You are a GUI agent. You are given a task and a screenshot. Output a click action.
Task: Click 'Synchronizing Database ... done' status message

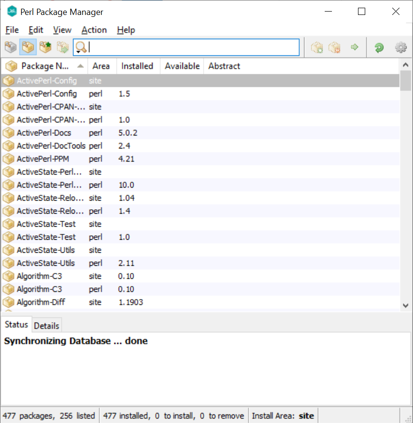pyautogui.click(x=76, y=341)
